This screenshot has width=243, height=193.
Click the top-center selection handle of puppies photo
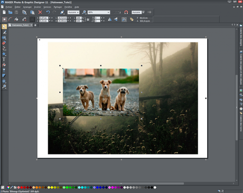[101, 65]
